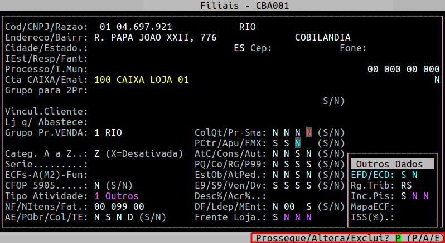Select the CNPJ value 04.697.921
This screenshot has height=243, width=445.
[142, 27]
